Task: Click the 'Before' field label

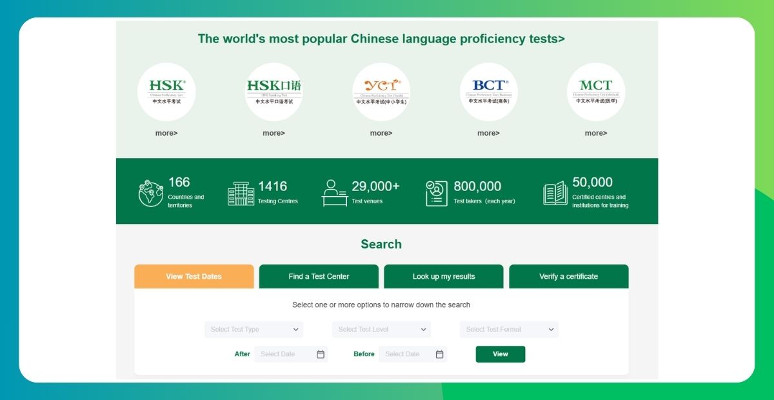Action: [364, 354]
